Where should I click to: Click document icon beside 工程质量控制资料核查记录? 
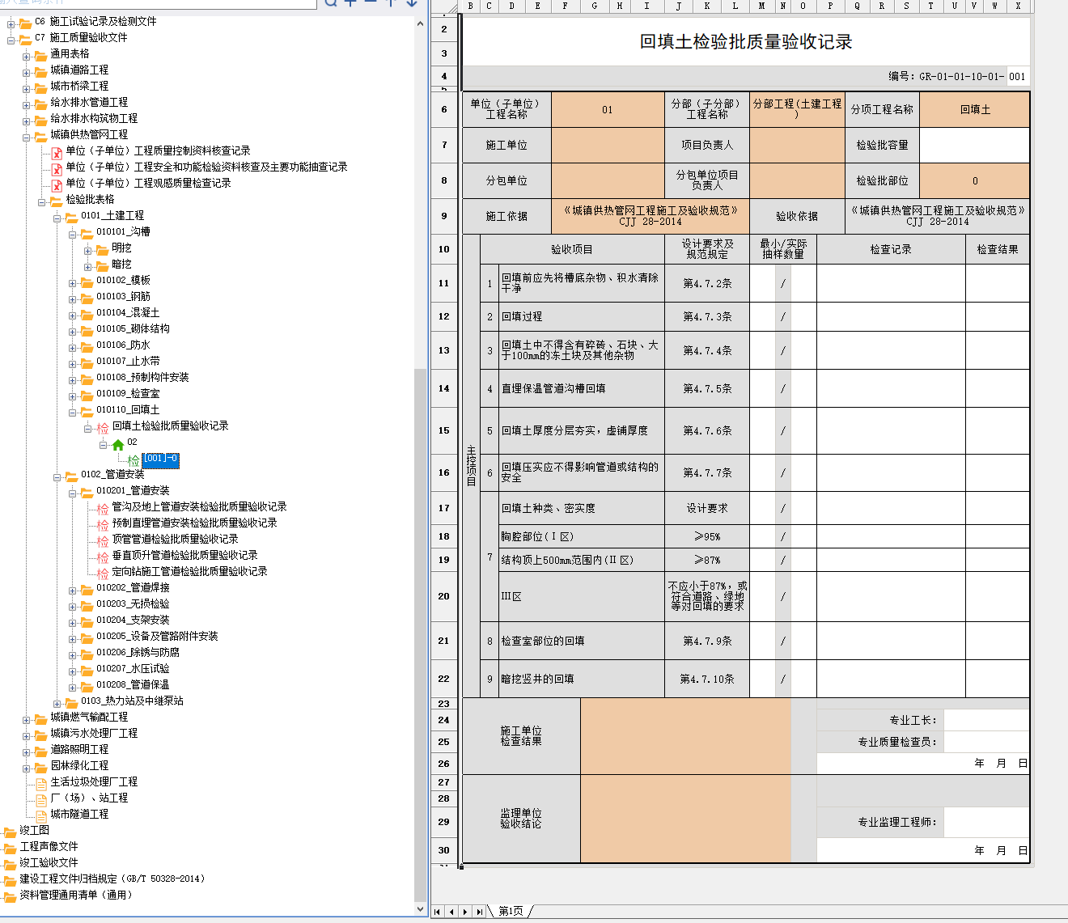(x=57, y=152)
